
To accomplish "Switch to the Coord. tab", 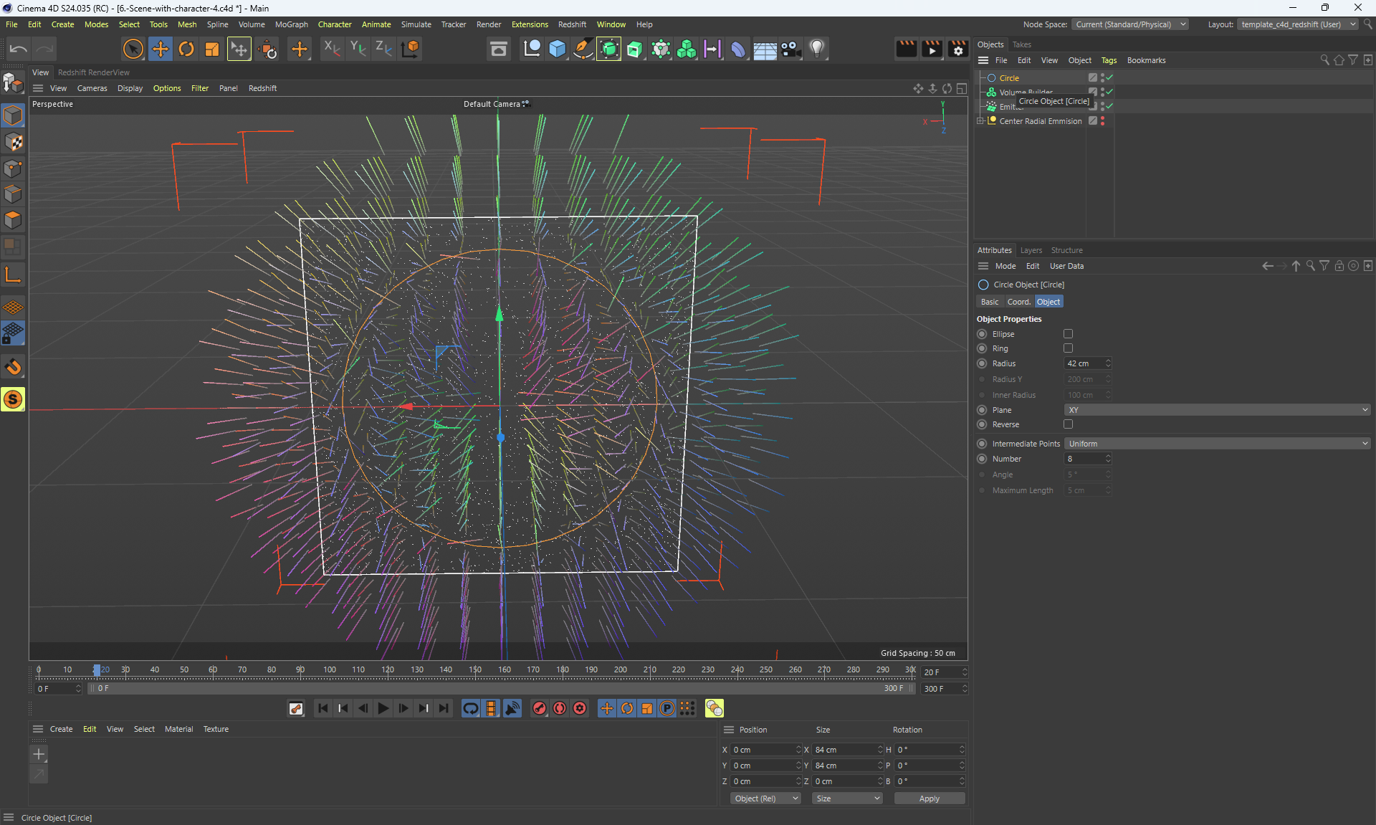I will pyautogui.click(x=1018, y=302).
